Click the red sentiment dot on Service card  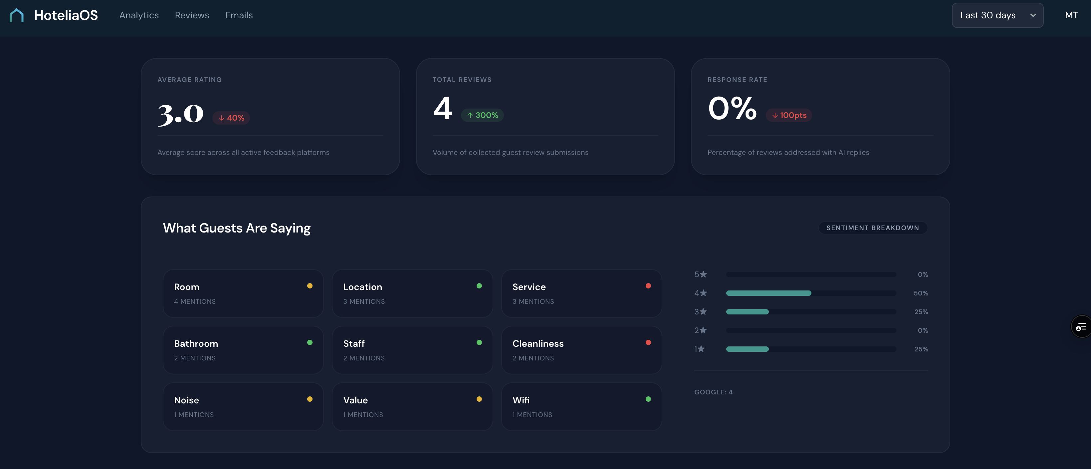click(x=648, y=286)
